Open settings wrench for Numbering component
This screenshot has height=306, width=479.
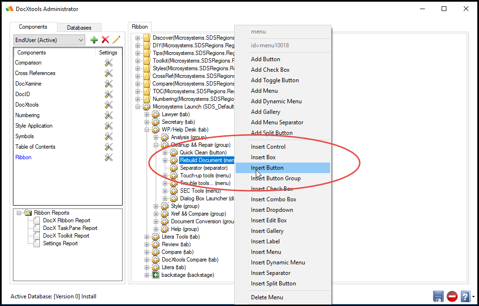(x=108, y=115)
